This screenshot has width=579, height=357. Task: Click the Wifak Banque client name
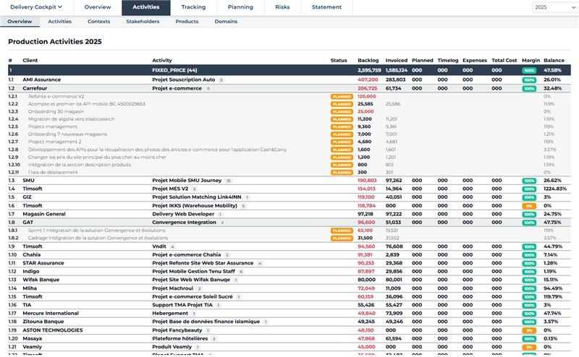click(41, 280)
